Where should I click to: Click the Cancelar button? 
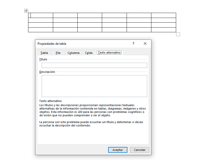[x=140, y=150]
